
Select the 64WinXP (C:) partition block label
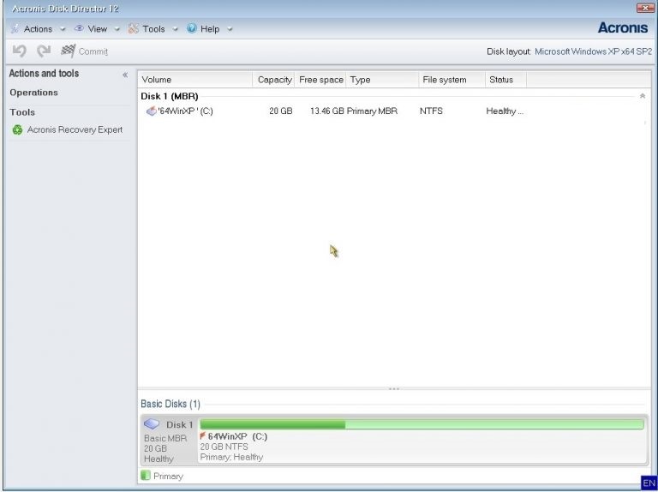237,436
